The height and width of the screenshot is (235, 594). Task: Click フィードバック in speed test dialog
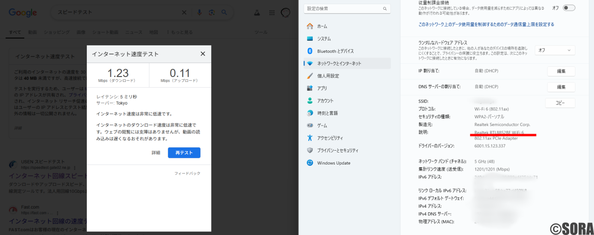pyautogui.click(x=187, y=173)
